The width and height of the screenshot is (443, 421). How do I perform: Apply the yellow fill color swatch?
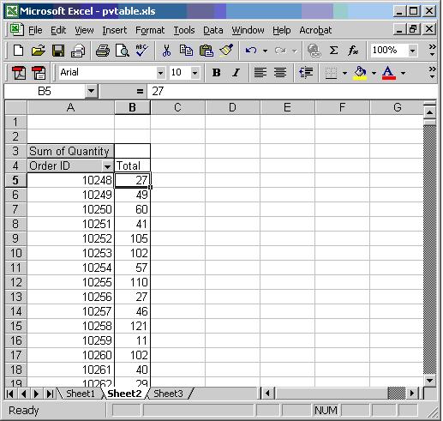(360, 73)
